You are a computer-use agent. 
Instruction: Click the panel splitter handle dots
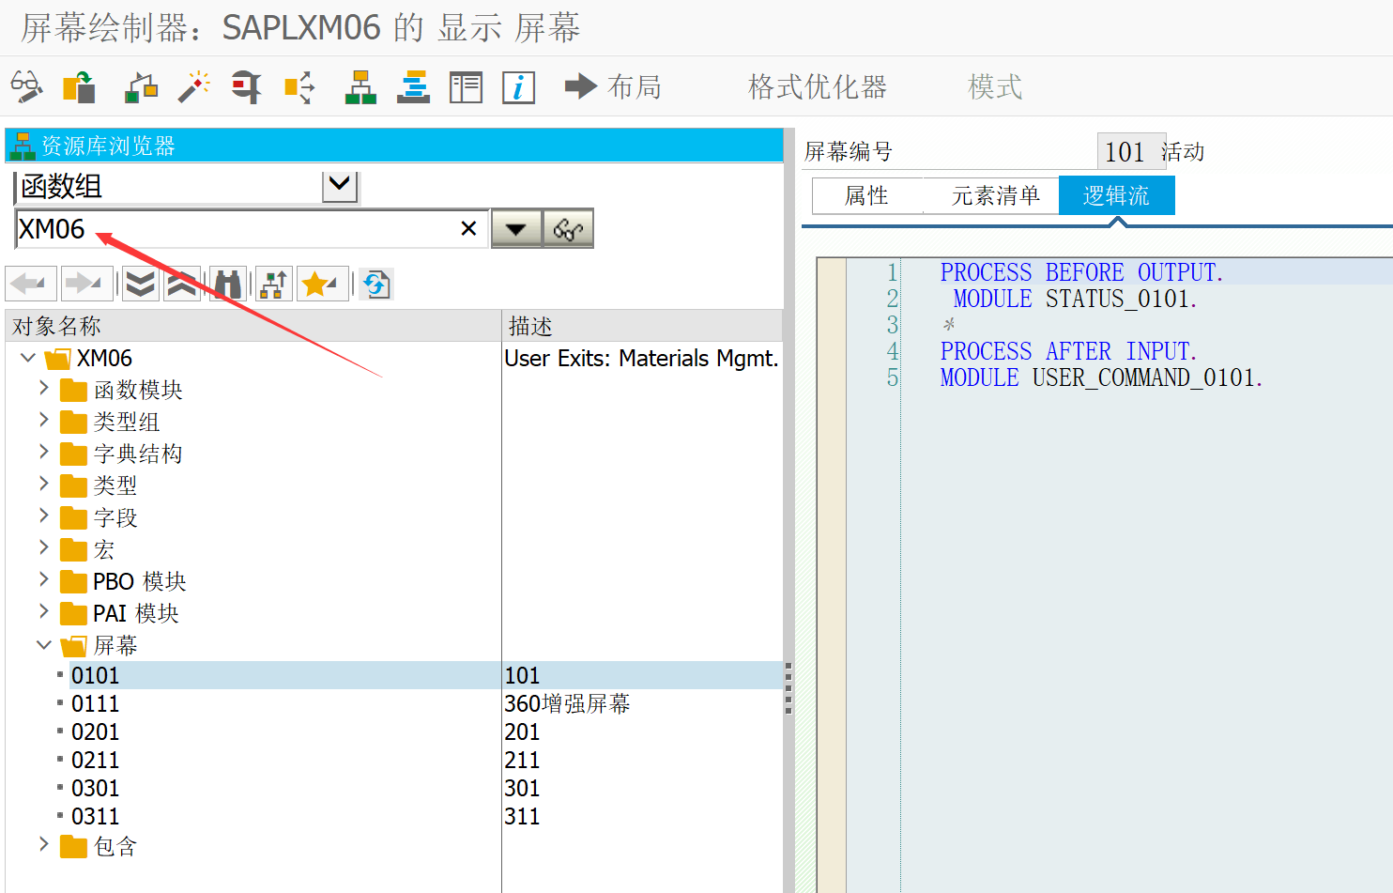point(788,688)
